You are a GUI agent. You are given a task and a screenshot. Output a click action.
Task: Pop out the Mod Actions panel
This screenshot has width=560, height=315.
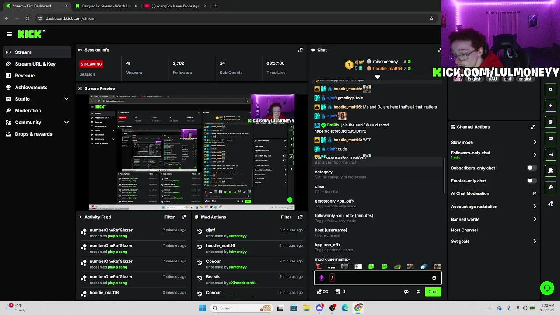tap(300, 217)
